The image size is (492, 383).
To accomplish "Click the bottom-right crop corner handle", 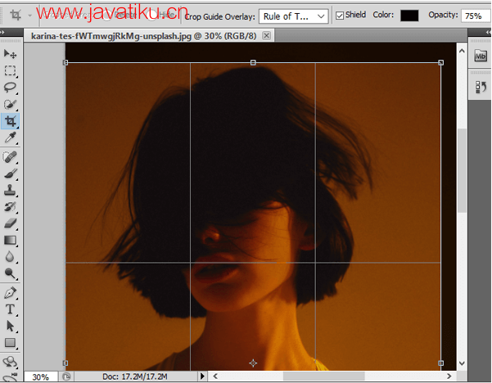I will click(441, 363).
